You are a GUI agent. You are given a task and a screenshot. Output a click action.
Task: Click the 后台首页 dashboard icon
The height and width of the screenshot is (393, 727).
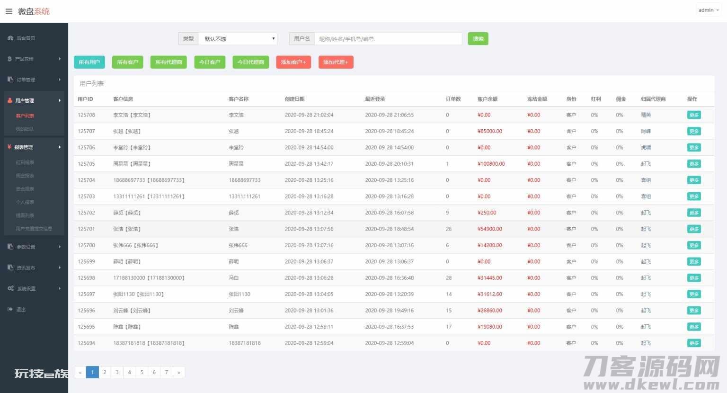click(10, 38)
